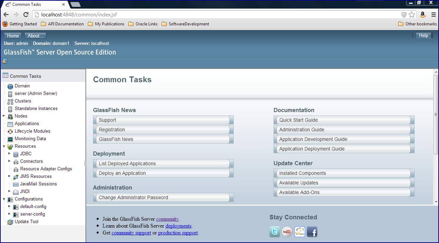The width and height of the screenshot is (439, 243).
Task: Open the My Publications bookmarks folder
Action: point(106,24)
